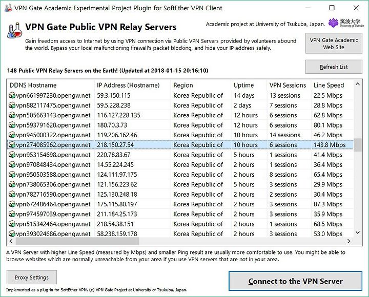Sort by Line Speed column header
The height and width of the screenshot is (297, 369).
tap(332, 85)
